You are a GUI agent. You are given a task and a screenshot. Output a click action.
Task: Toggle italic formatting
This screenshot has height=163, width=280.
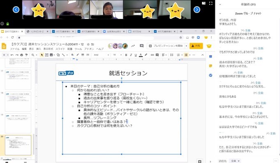131,55
